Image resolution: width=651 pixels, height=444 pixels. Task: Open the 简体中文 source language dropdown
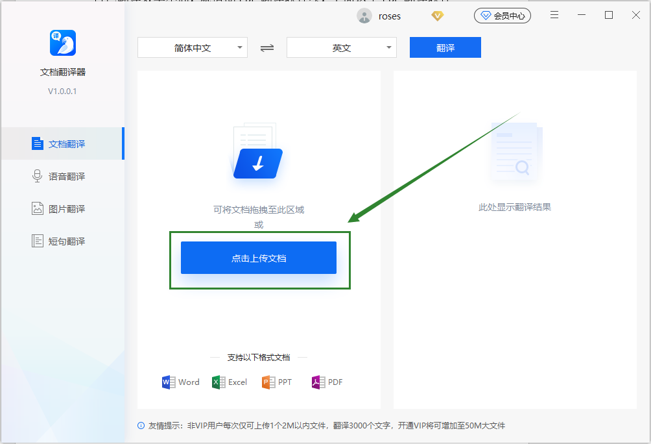[192, 47]
